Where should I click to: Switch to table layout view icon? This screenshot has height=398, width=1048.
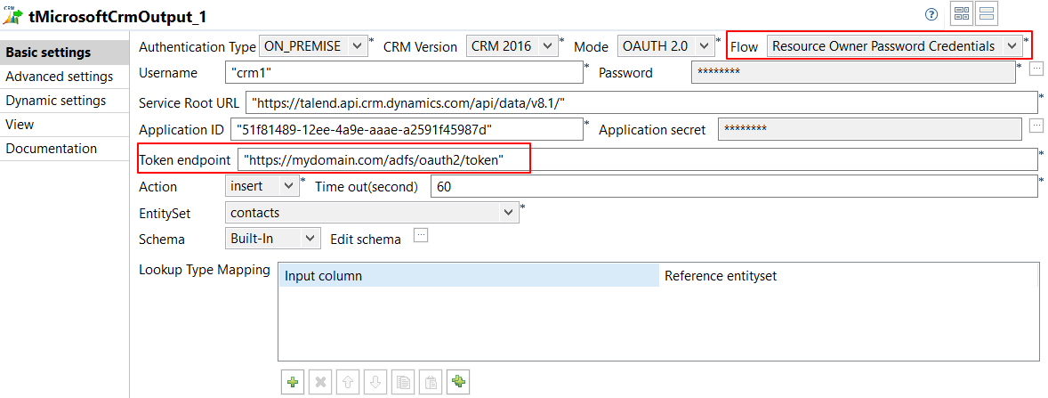click(x=961, y=13)
